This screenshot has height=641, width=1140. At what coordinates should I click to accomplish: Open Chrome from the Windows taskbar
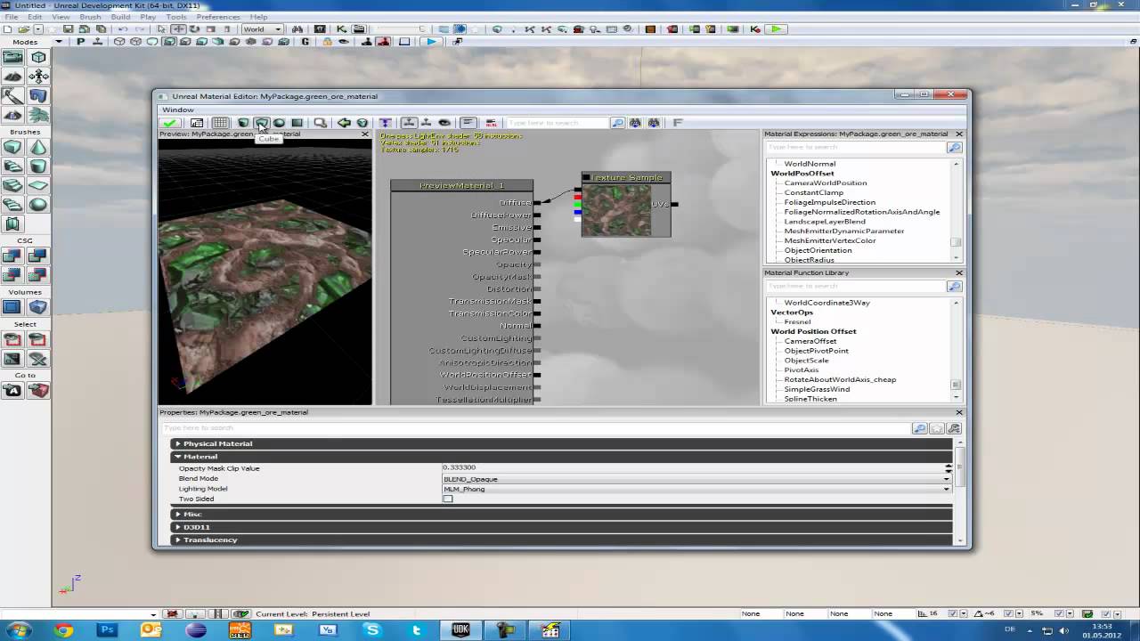[63, 630]
